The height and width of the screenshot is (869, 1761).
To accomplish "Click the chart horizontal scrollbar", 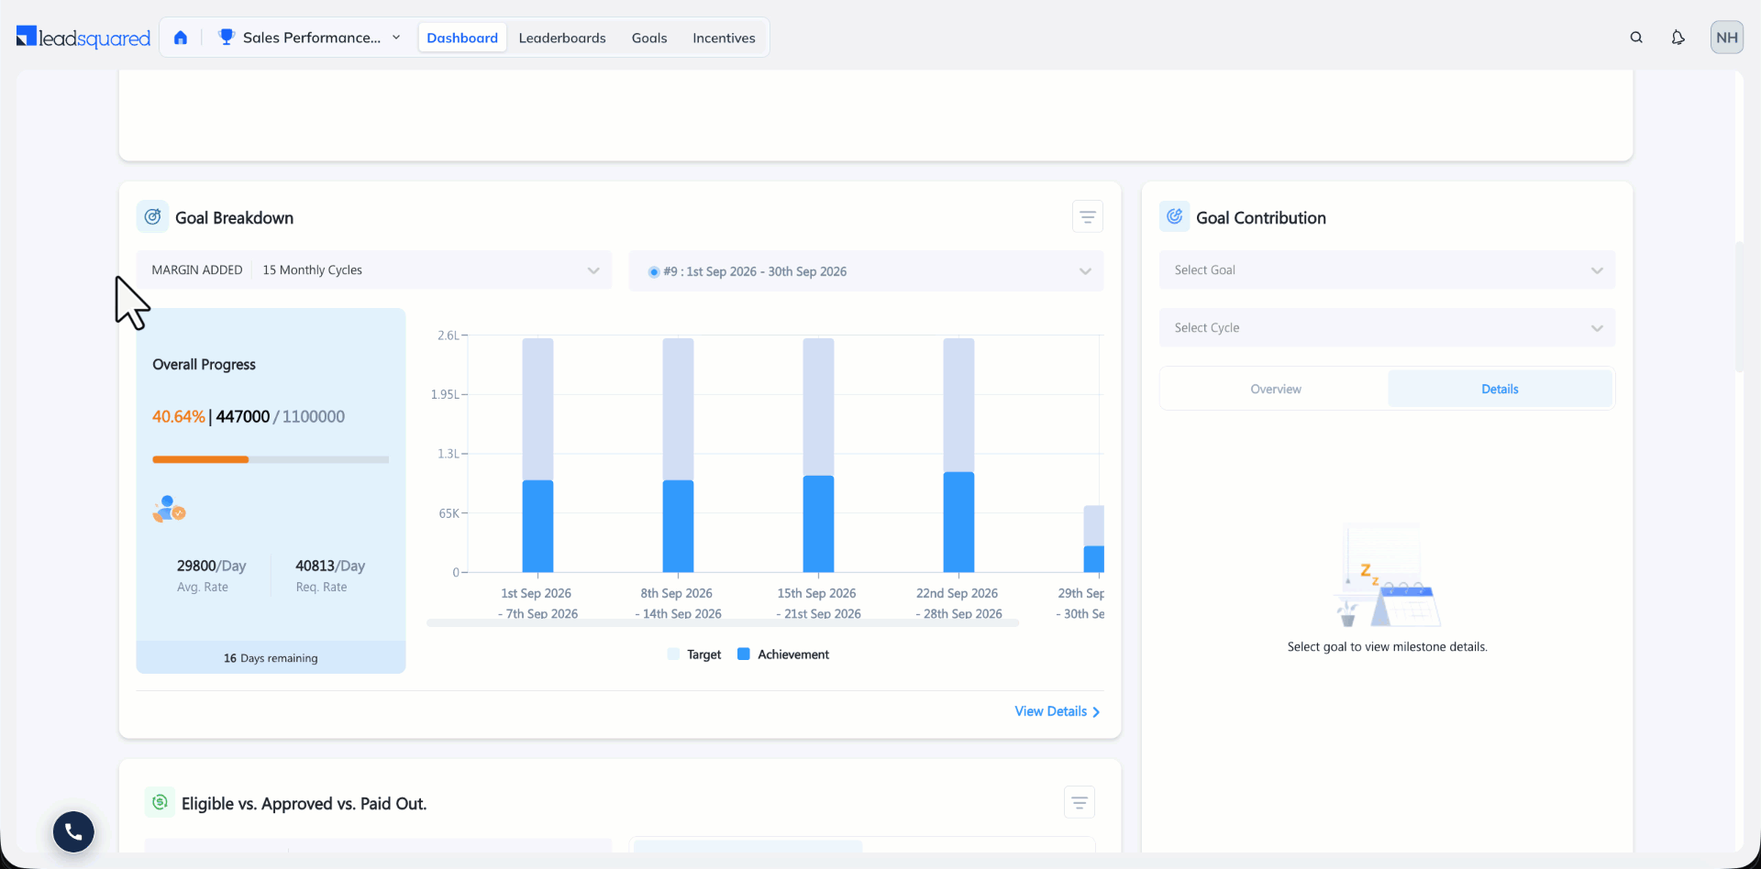I will click(x=723, y=623).
